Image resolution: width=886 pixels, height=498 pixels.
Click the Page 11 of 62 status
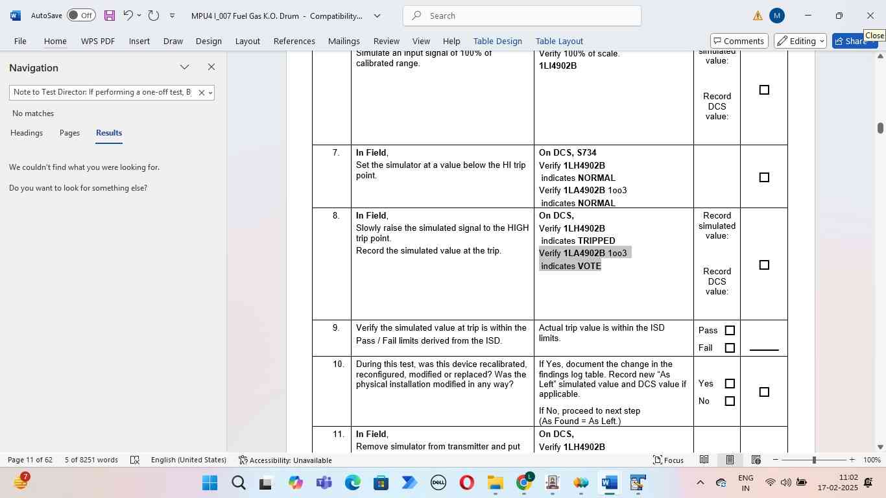click(30, 460)
